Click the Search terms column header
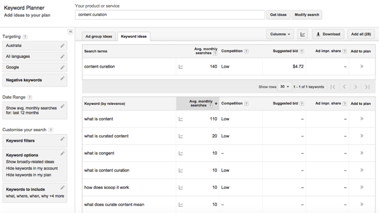Screen dimensions: 379x213 [96, 51]
